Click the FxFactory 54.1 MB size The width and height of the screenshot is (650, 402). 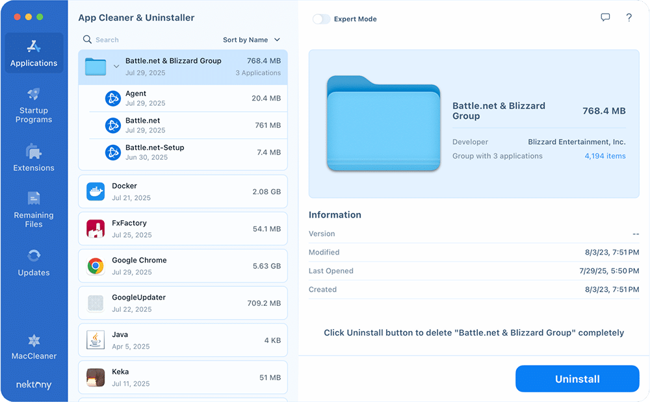pyautogui.click(x=266, y=229)
